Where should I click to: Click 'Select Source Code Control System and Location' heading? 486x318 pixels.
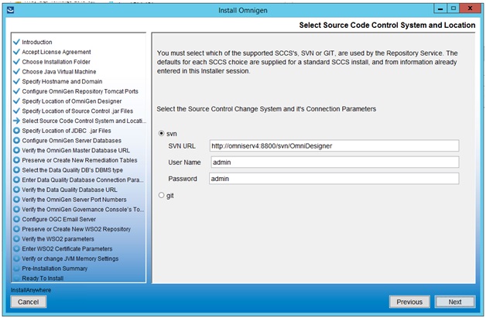(387, 25)
